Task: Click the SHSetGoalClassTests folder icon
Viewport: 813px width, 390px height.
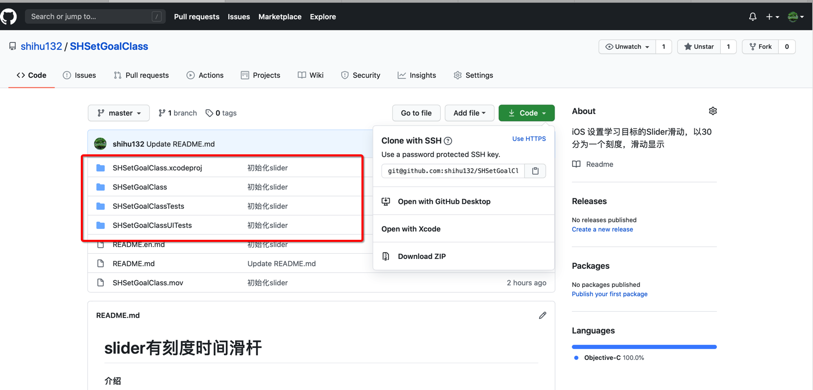Action: (x=100, y=206)
